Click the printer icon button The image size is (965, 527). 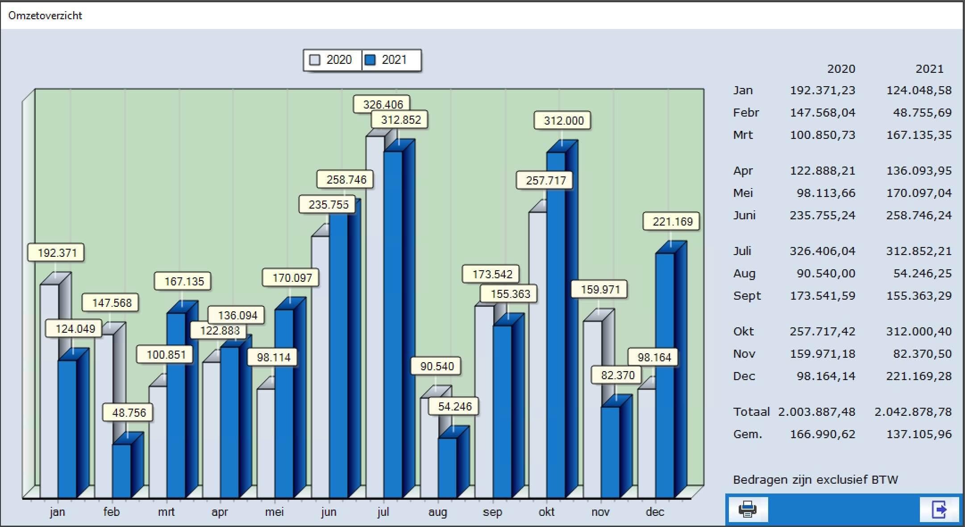(748, 509)
